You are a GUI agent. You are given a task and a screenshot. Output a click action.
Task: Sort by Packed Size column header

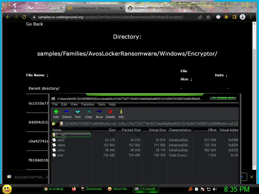[x=129, y=130]
